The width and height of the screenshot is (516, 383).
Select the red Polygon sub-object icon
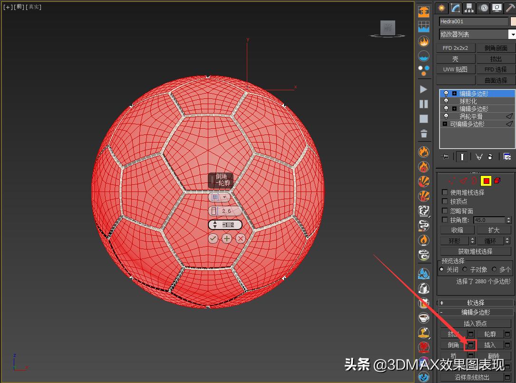[x=486, y=181]
